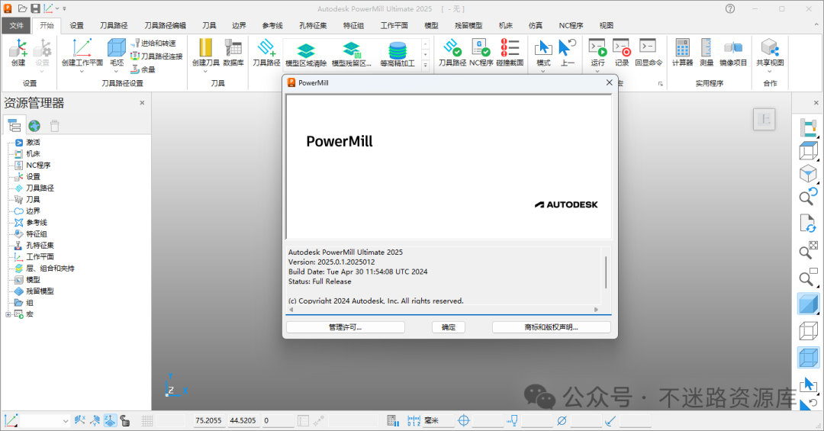Click 商标和版权声明... button
Screen dimensions: 824x431
coord(552,327)
